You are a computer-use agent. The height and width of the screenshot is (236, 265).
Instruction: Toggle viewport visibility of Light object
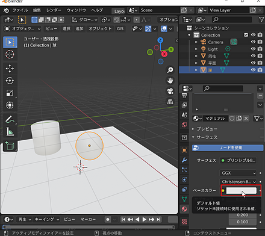253,49
